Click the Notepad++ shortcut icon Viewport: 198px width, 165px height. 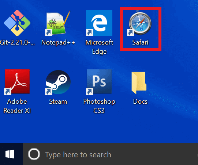58,23
